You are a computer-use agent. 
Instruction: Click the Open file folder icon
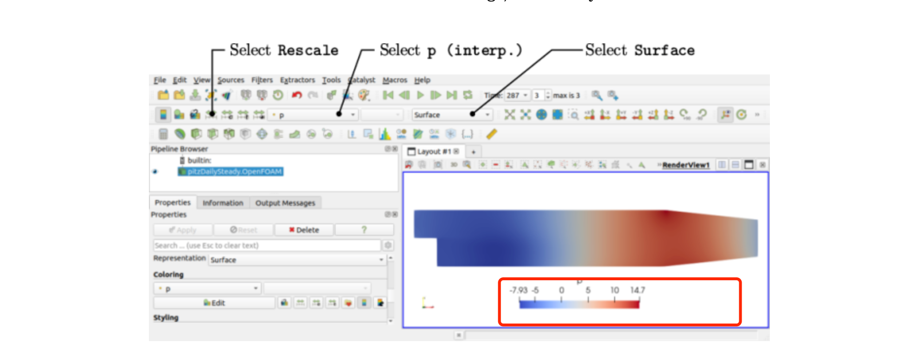pos(164,95)
